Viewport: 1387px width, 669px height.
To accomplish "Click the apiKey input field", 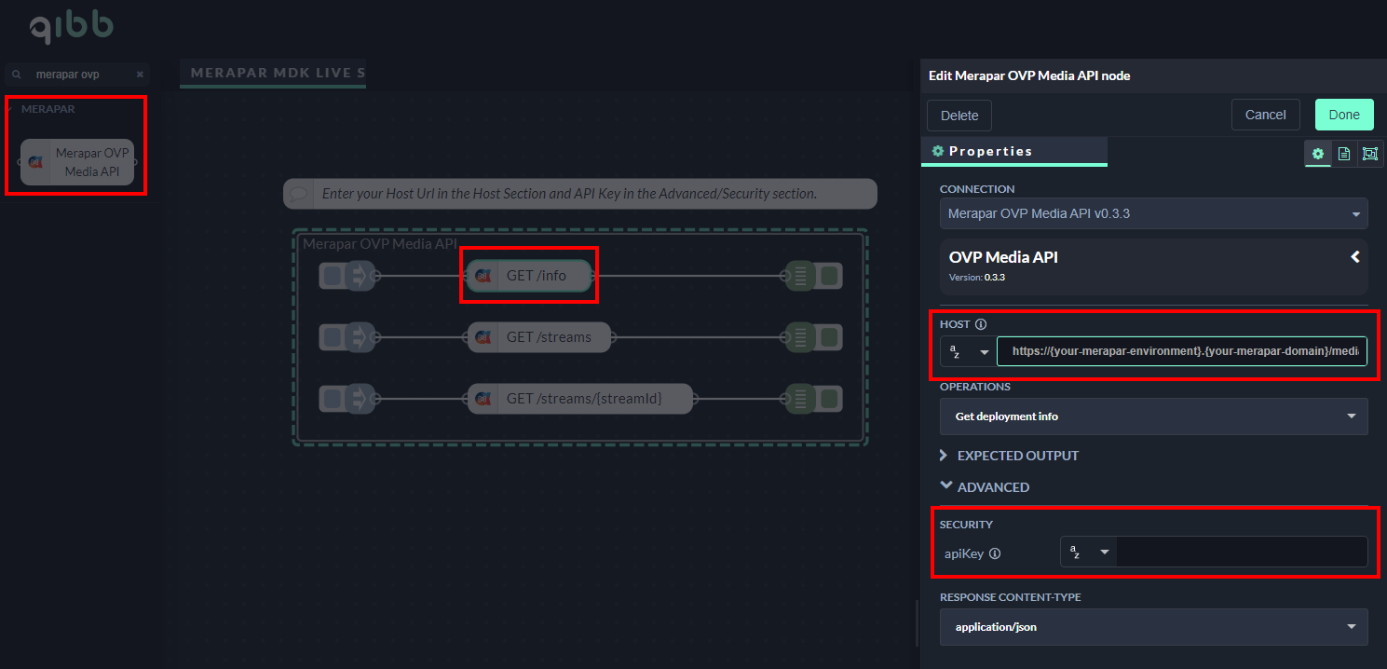I will click(x=1241, y=552).
